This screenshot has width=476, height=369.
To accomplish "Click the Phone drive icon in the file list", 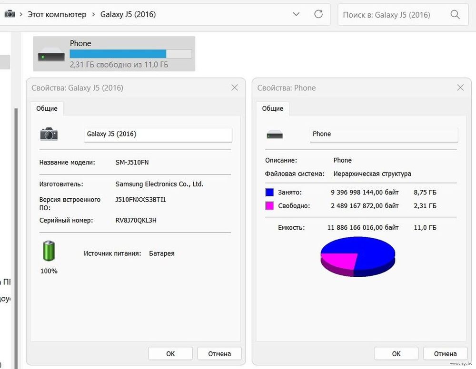I will (x=51, y=54).
